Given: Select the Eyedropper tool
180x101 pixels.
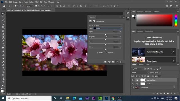Looking at the screenshot, I should pos(3,34).
